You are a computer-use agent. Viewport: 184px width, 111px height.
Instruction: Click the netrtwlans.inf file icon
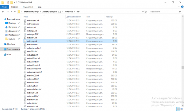[x=25, y=20]
